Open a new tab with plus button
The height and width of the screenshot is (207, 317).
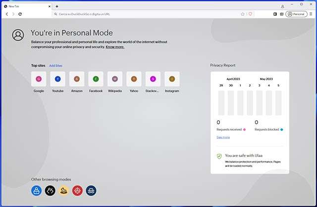tap(57, 6)
